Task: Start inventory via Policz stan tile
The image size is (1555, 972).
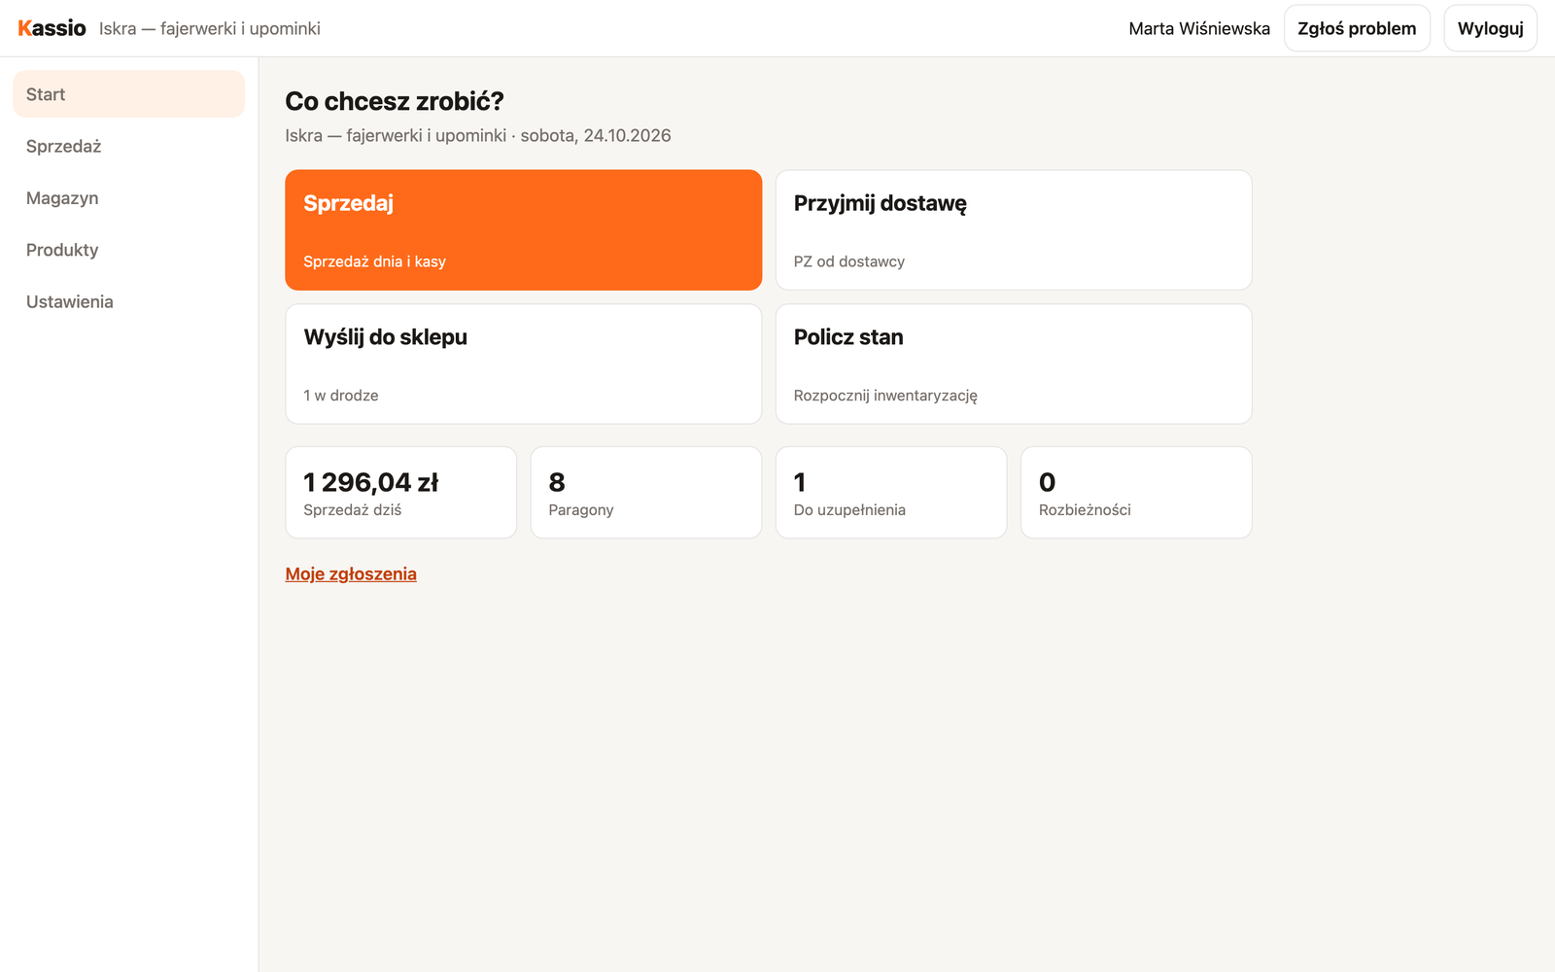Action: 1014,364
